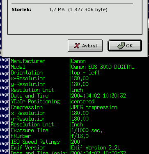Click the OK button

click(x=125, y=46)
